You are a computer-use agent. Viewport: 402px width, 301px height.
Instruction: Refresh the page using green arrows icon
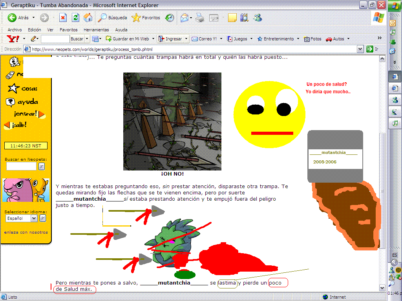coord(75,18)
